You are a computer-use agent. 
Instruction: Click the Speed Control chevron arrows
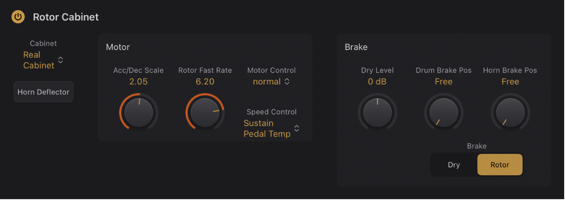coord(297,129)
